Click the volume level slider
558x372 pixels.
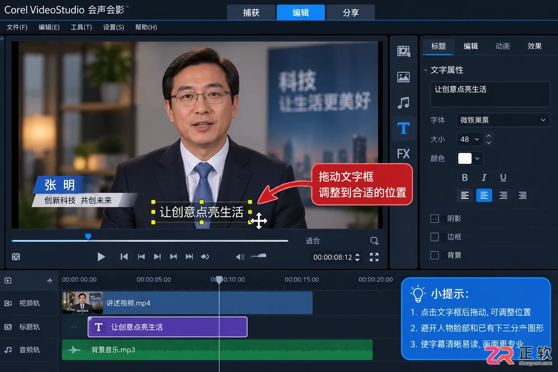(x=258, y=256)
